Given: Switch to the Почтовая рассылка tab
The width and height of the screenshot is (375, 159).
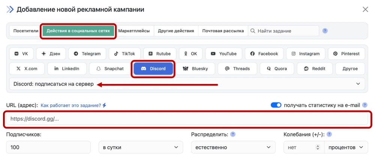Looking at the screenshot, I should (x=223, y=31).
